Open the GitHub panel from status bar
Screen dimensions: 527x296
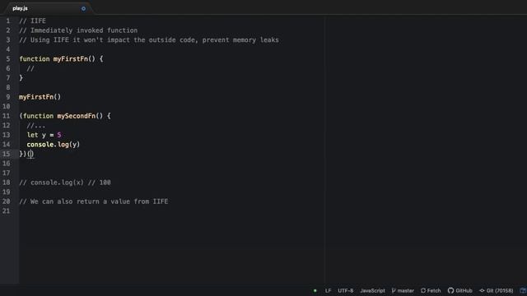pos(459,290)
